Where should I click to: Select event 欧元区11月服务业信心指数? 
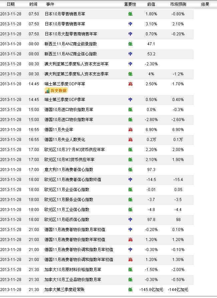[69, 200]
